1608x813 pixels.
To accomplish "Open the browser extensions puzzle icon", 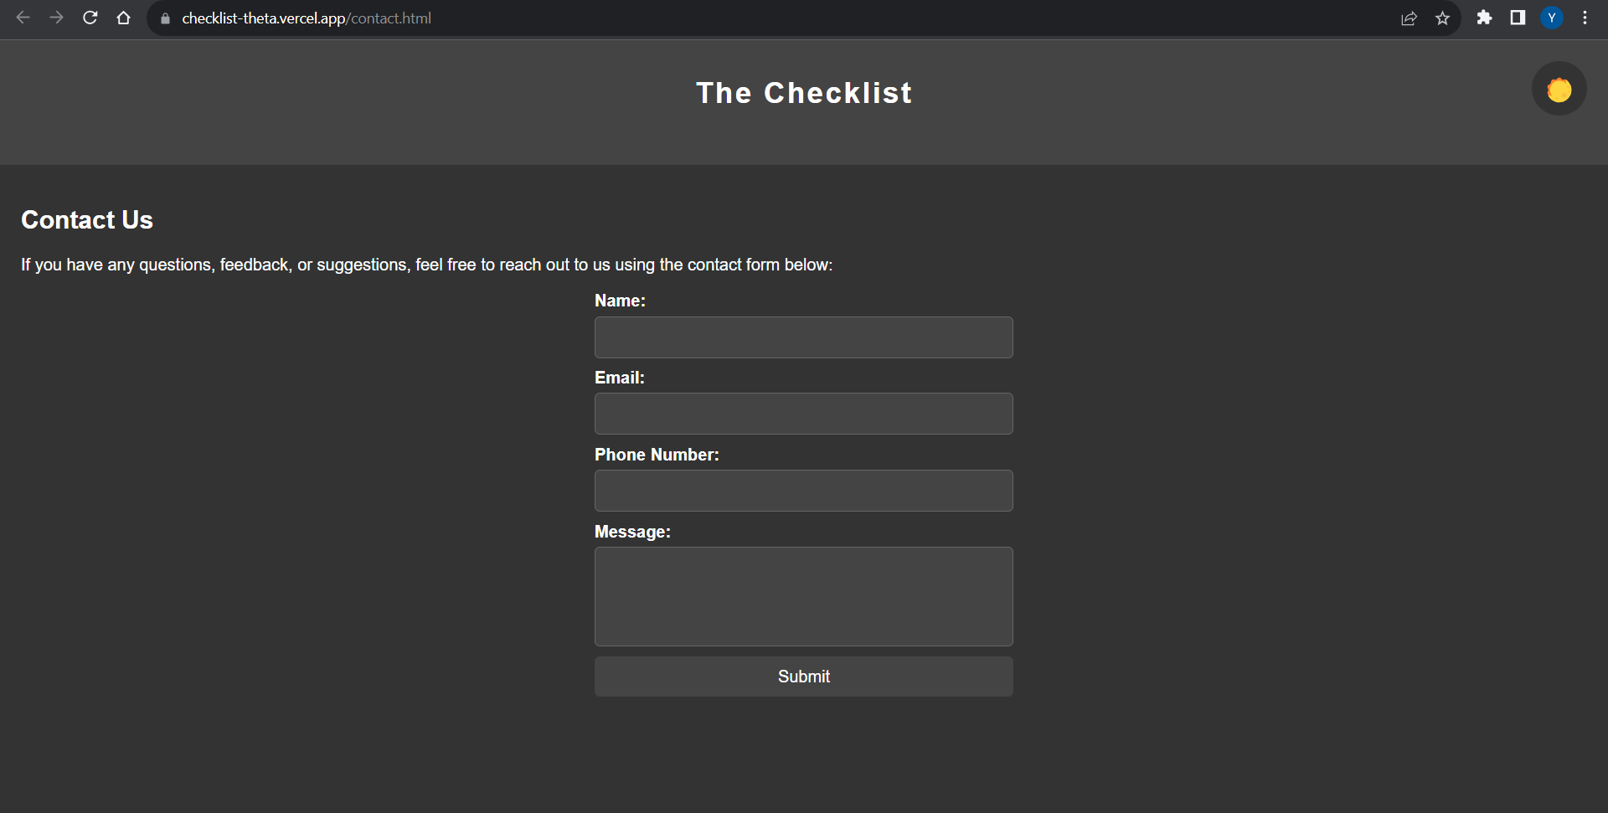I will (1484, 18).
